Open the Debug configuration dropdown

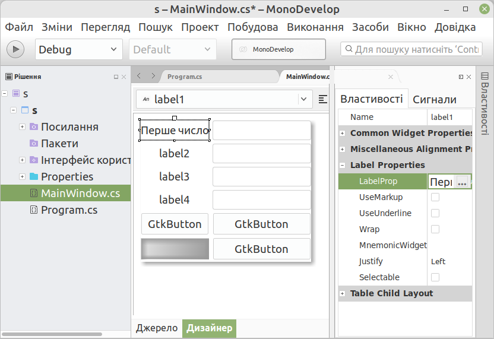79,49
